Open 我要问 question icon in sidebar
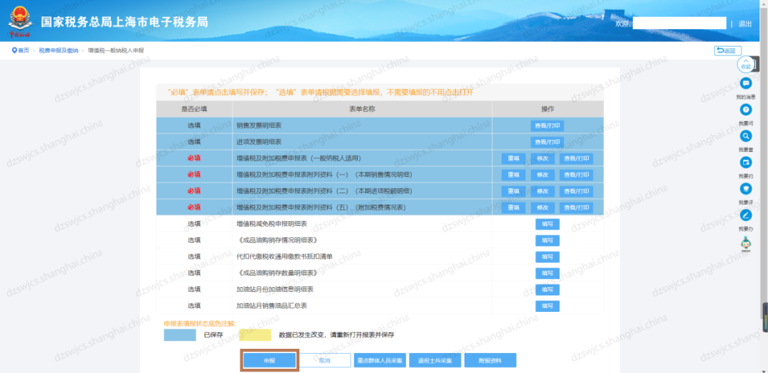This screenshot has width=768, height=373. pyautogui.click(x=745, y=109)
